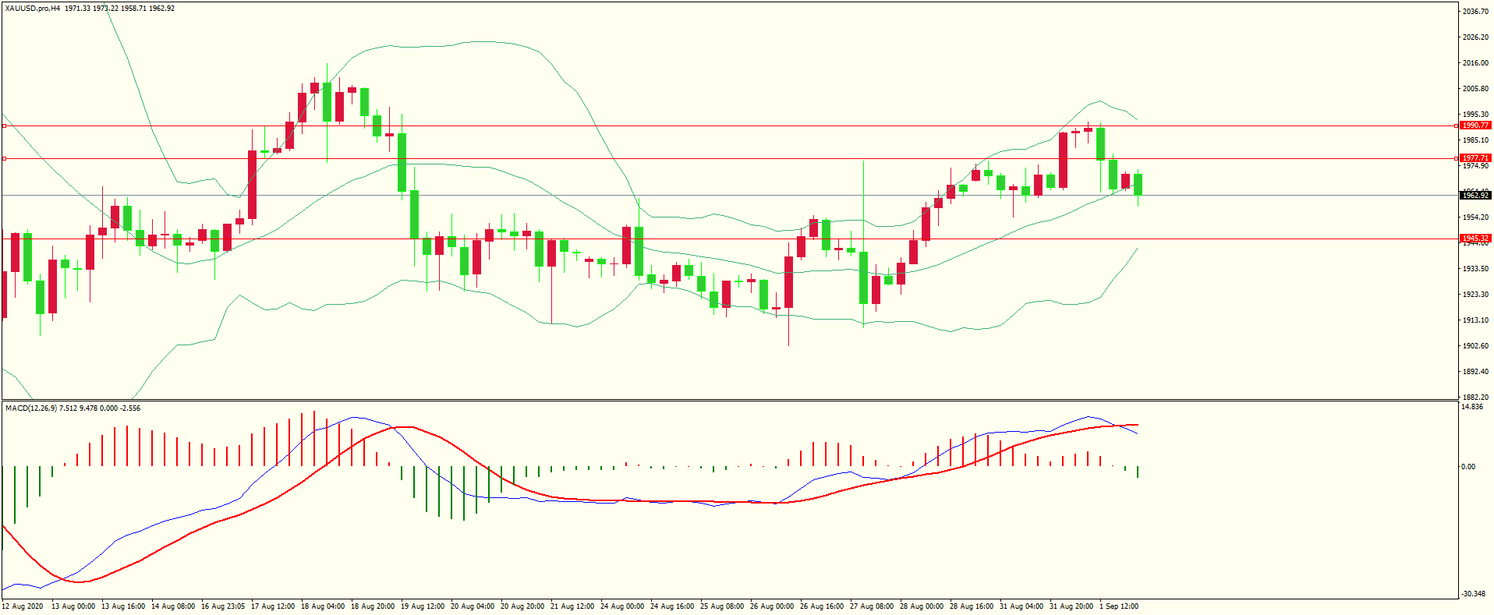The width and height of the screenshot is (1494, 615).
Task: Click the 2036.70 price axis value
Action: click(x=1475, y=12)
